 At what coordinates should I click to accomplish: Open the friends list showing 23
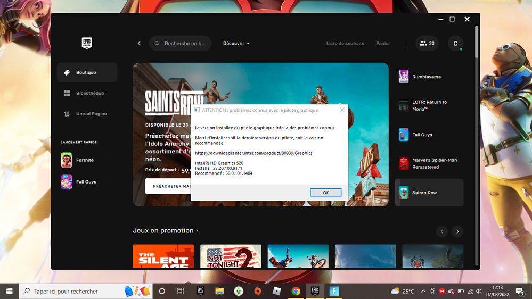pos(427,44)
